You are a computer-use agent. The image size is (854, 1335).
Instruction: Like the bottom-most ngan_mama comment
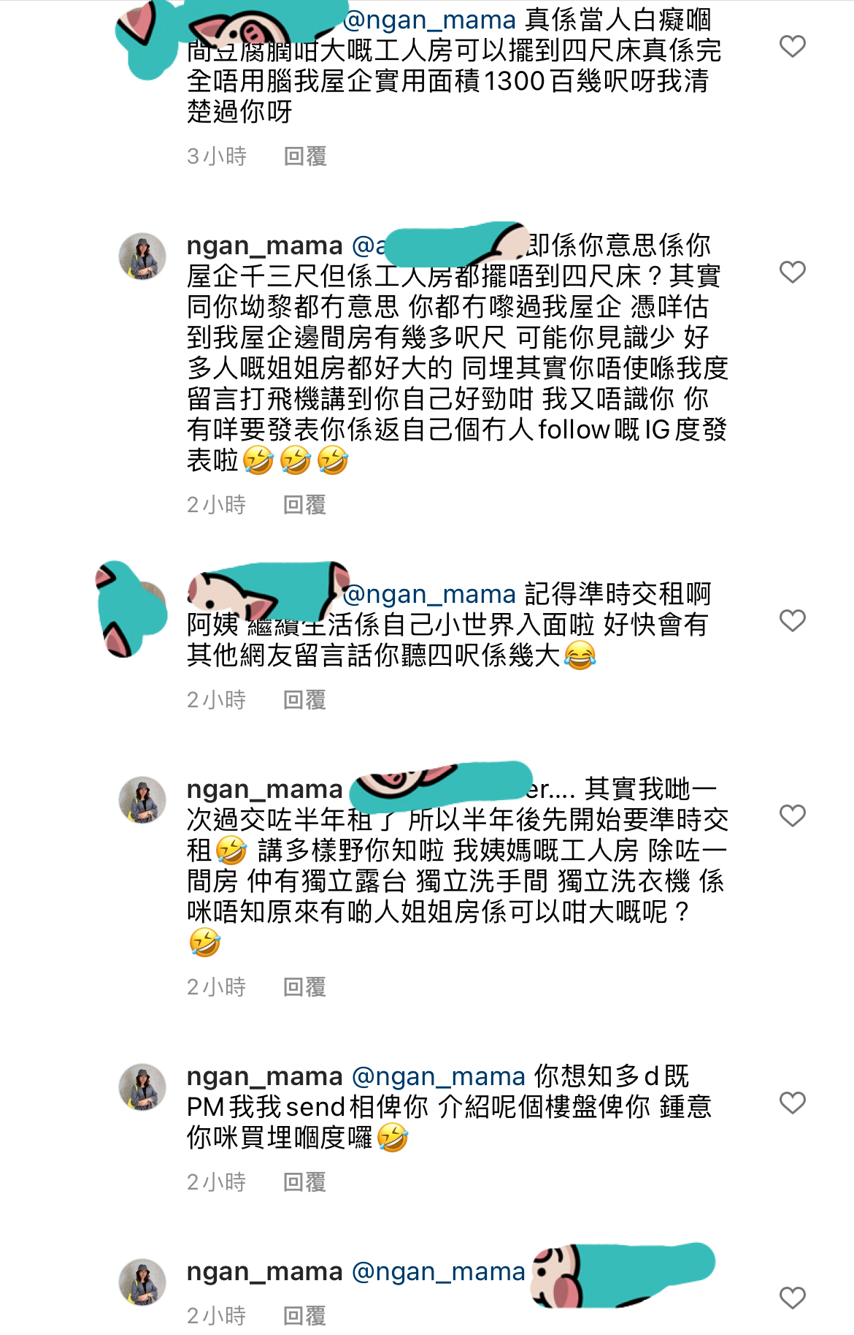pyautogui.click(x=792, y=1298)
